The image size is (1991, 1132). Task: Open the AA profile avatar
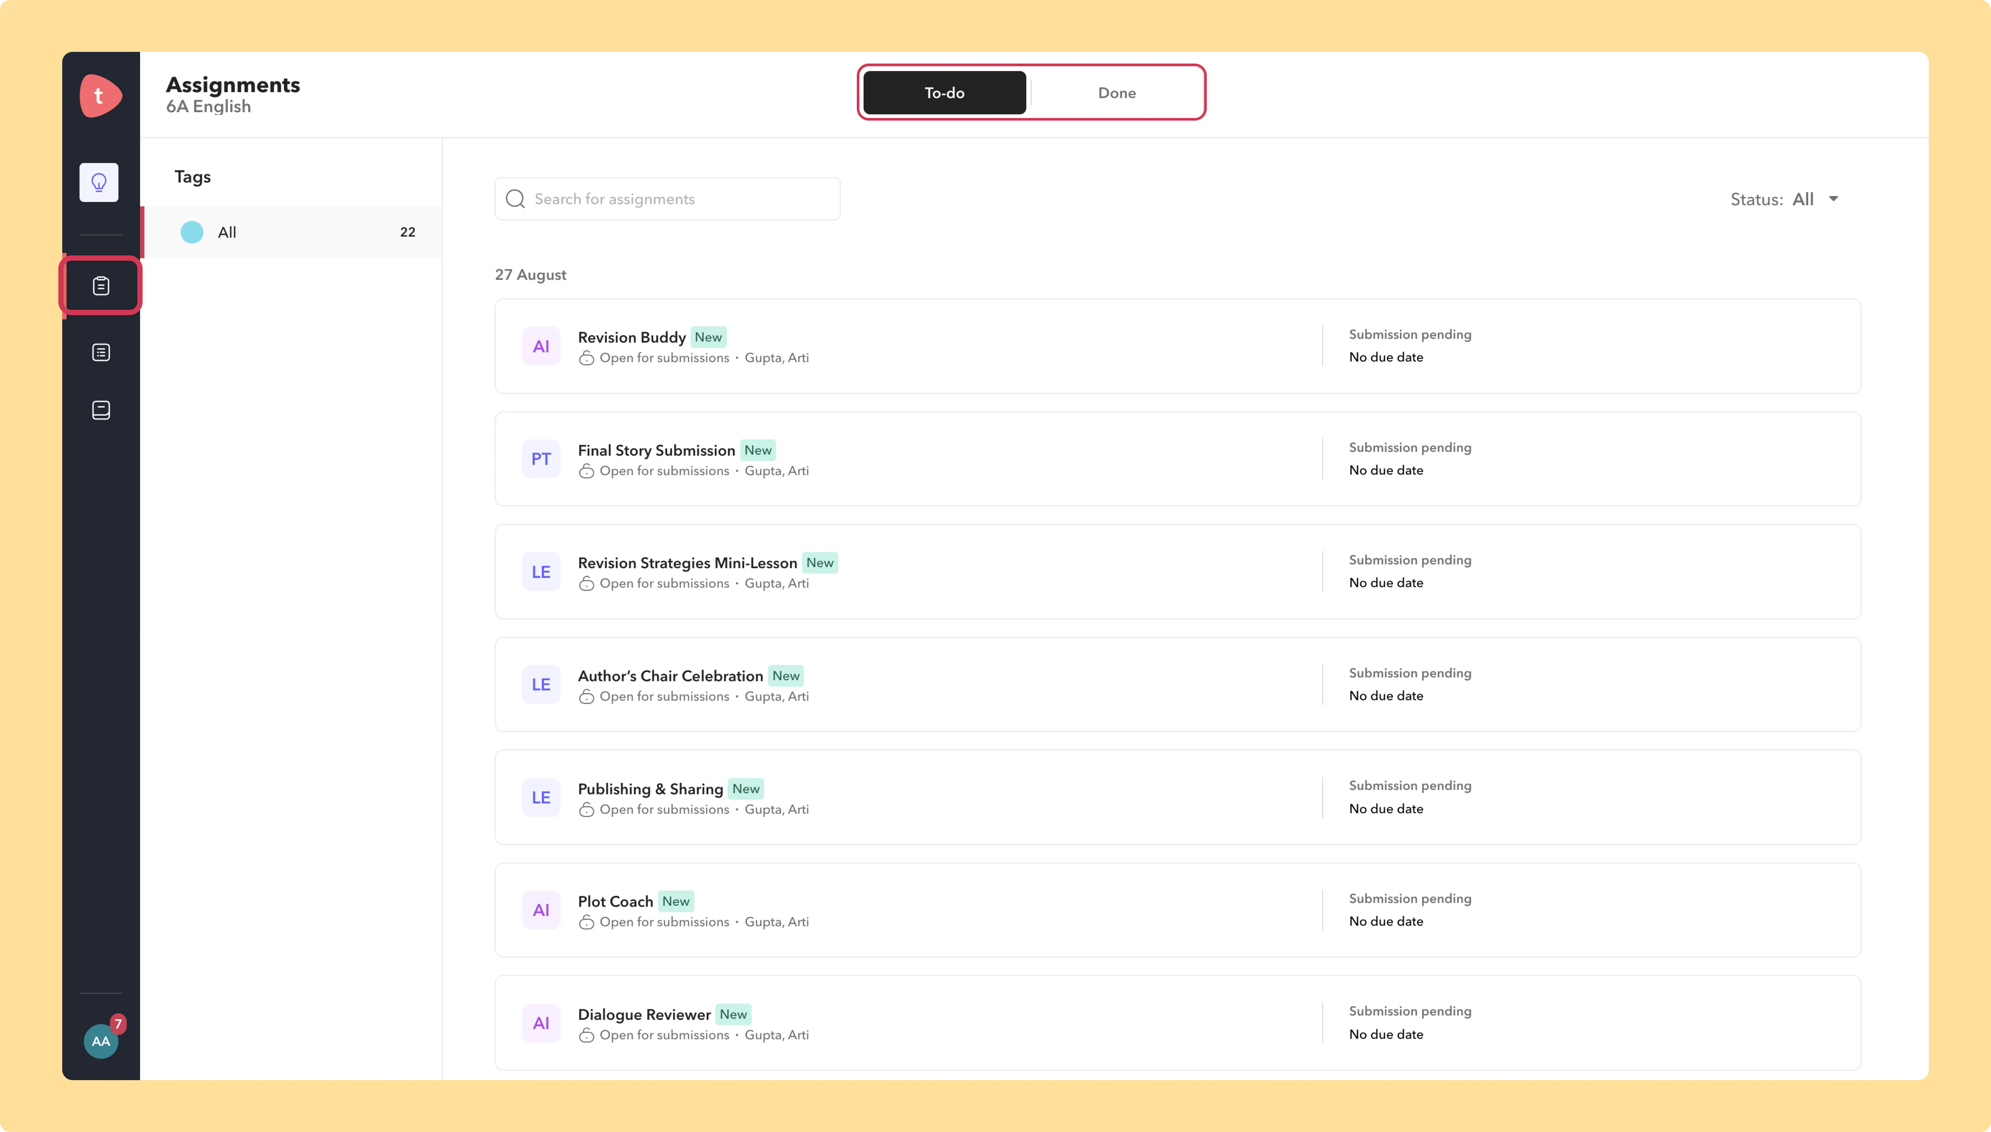[x=101, y=1041]
